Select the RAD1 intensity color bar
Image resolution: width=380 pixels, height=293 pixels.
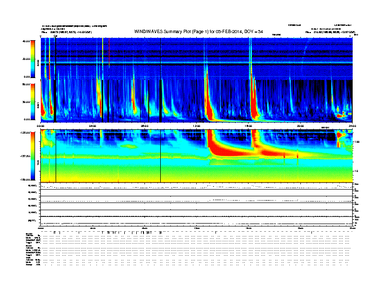[33, 101]
